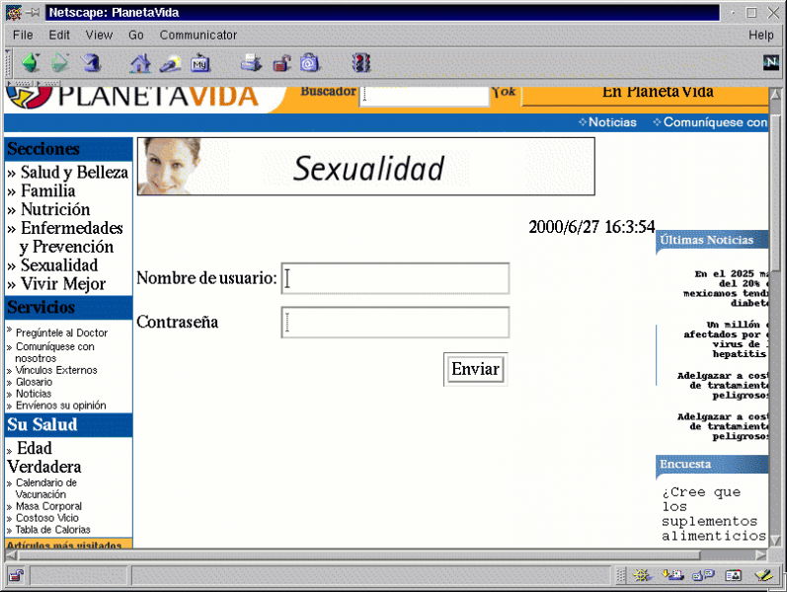The width and height of the screenshot is (787, 592).
Task: Open My Netscape from the toolbar
Action: coord(200,63)
